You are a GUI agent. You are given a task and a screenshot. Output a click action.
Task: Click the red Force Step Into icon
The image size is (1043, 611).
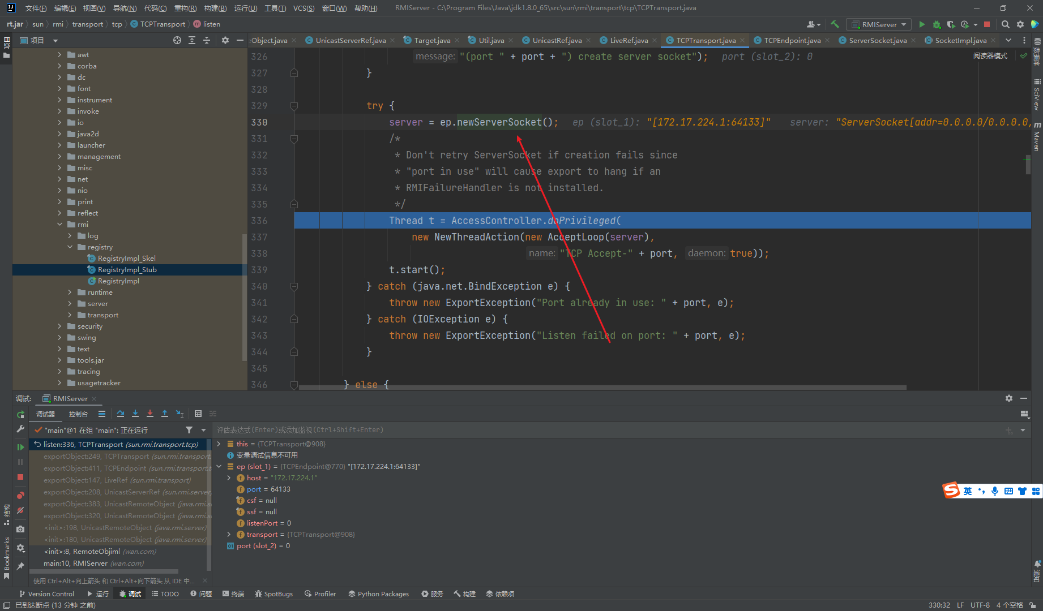coord(150,414)
